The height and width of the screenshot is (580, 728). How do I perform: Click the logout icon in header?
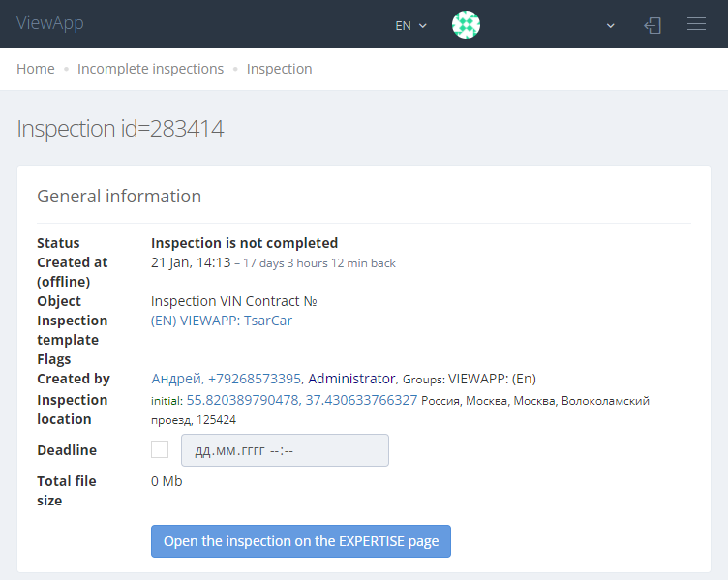coord(652,25)
